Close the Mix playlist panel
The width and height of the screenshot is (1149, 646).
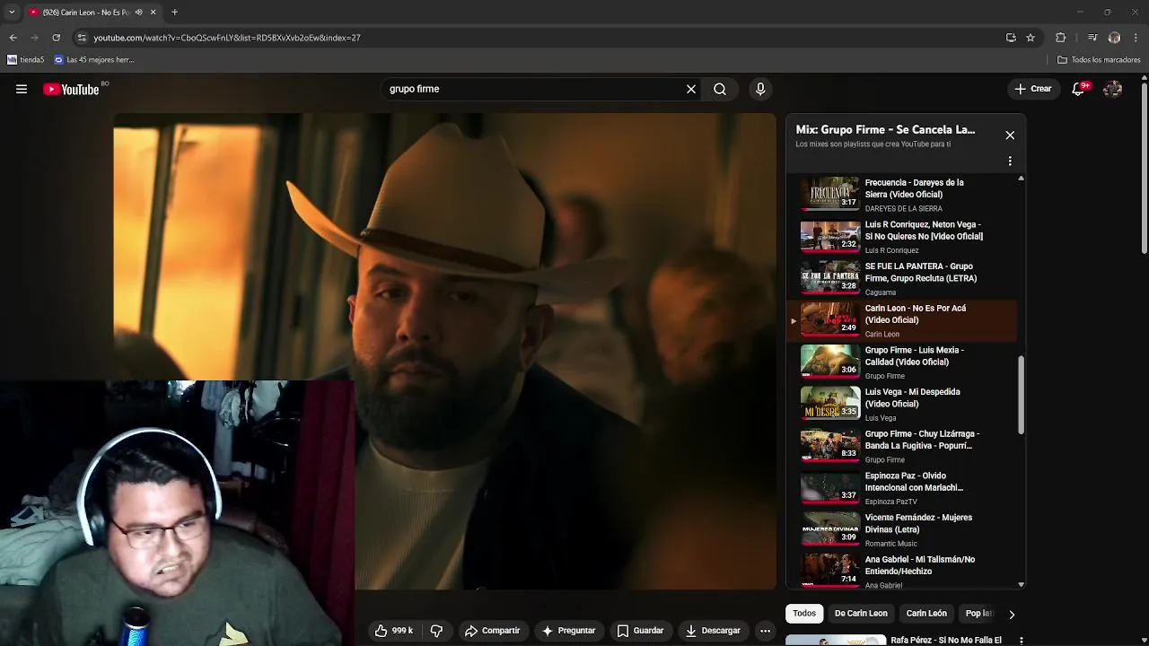pyautogui.click(x=1010, y=135)
